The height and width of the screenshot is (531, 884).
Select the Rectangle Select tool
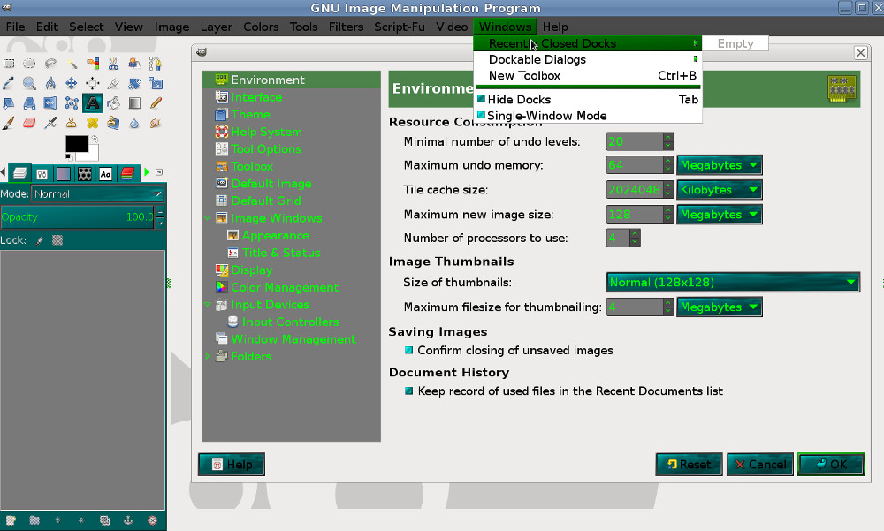9,63
